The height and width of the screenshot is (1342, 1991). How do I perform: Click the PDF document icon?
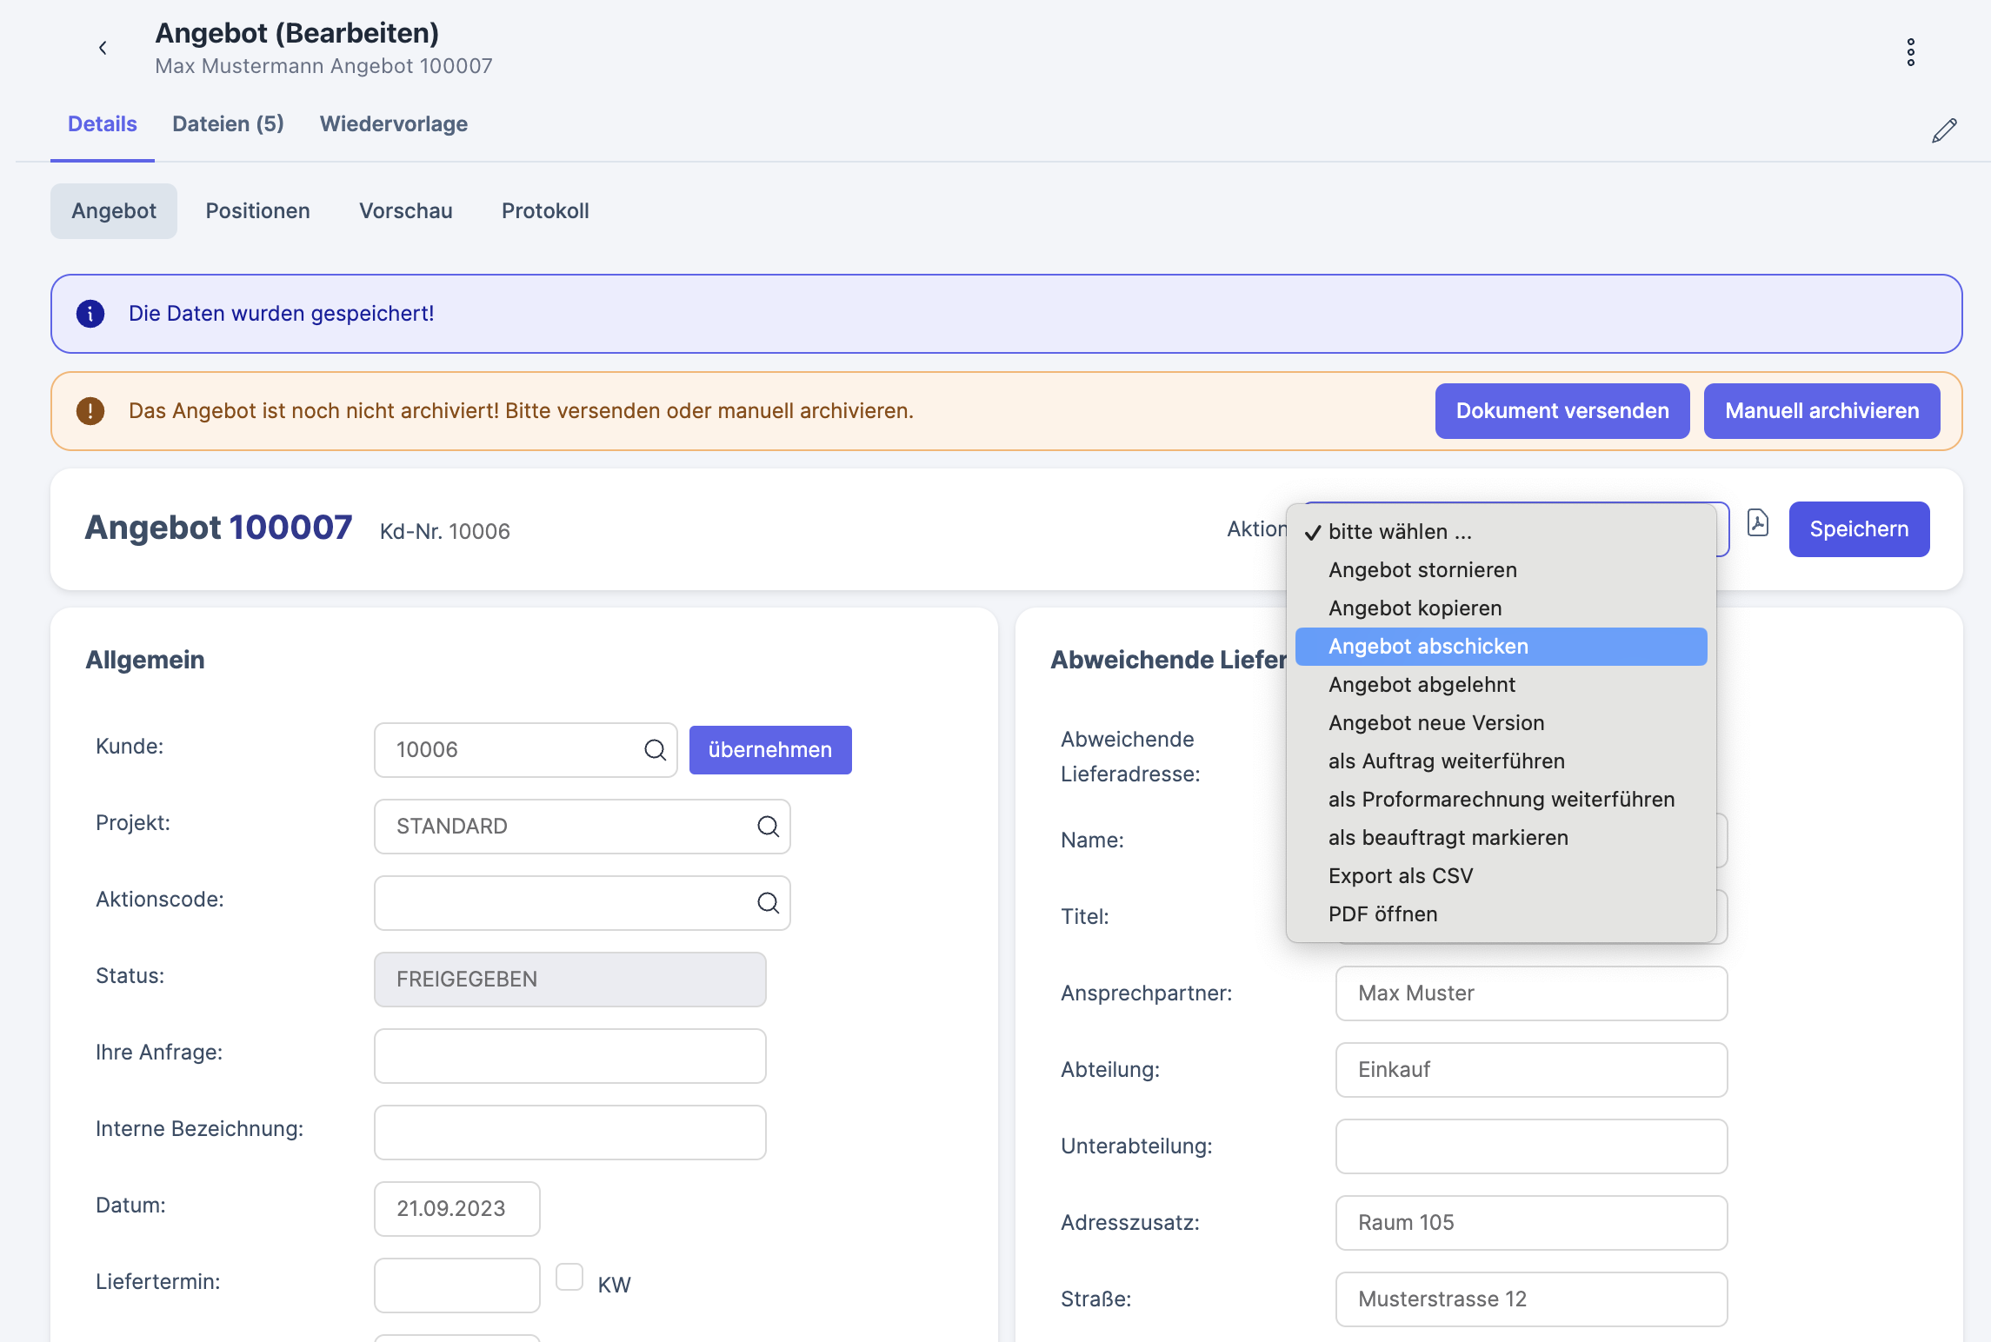tap(1757, 523)
